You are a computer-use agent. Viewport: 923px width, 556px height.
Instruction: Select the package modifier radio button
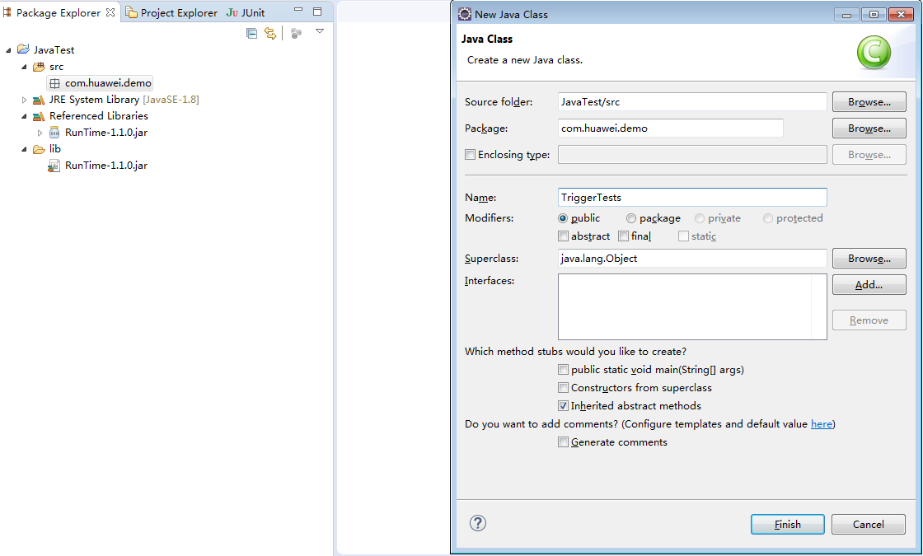click(x=631, y=218)
